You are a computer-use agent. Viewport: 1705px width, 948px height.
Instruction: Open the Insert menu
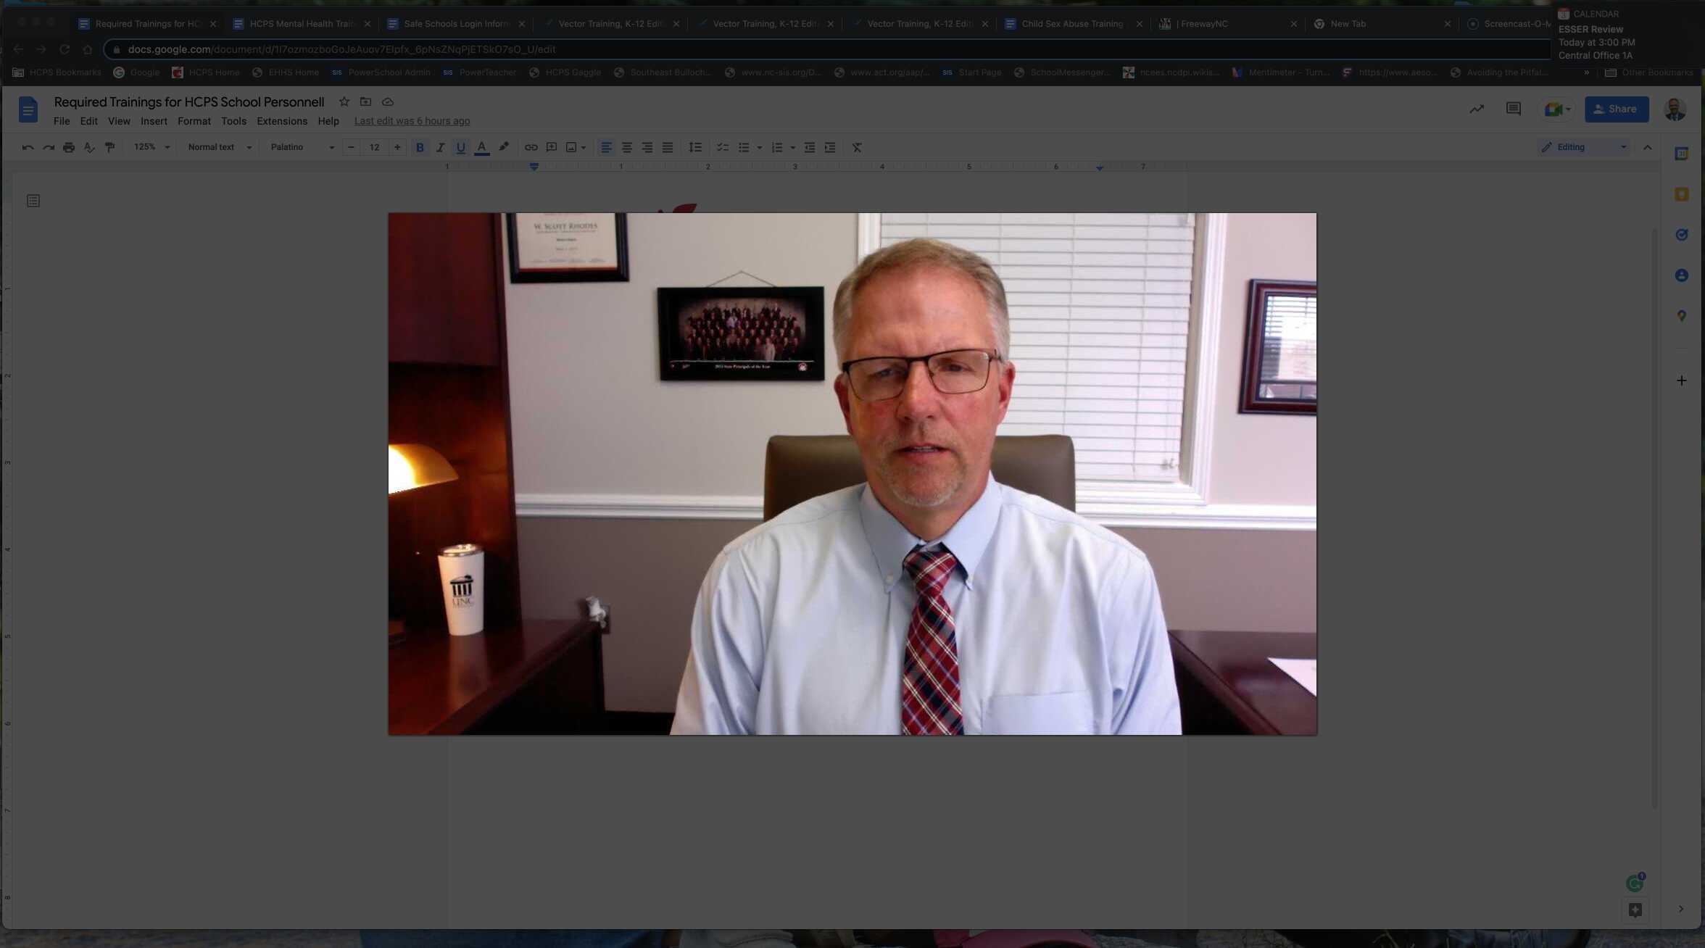pos(154,121)
